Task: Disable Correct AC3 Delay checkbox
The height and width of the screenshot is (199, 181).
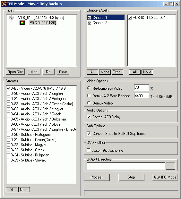Action: tap(89, 117)
